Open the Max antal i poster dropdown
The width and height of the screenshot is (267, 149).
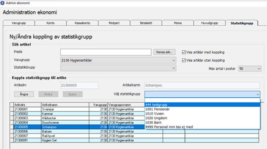tap(250, 69)
